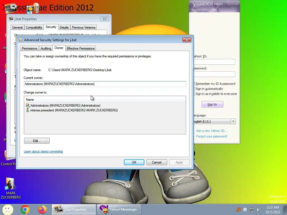Image resolution: width=287 pixels, height=215 pixels.
Task: Click the Apply button
Action: [x=179, y=162]
